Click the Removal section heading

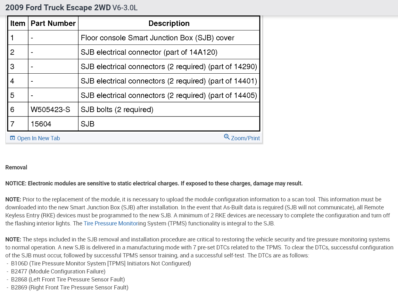(x=16, y=167)
